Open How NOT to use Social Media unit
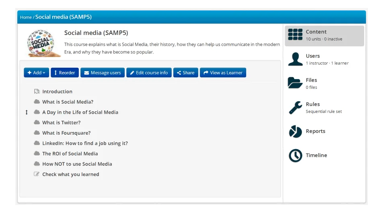The width and height of the screenshot is (386, 213). 77,164
